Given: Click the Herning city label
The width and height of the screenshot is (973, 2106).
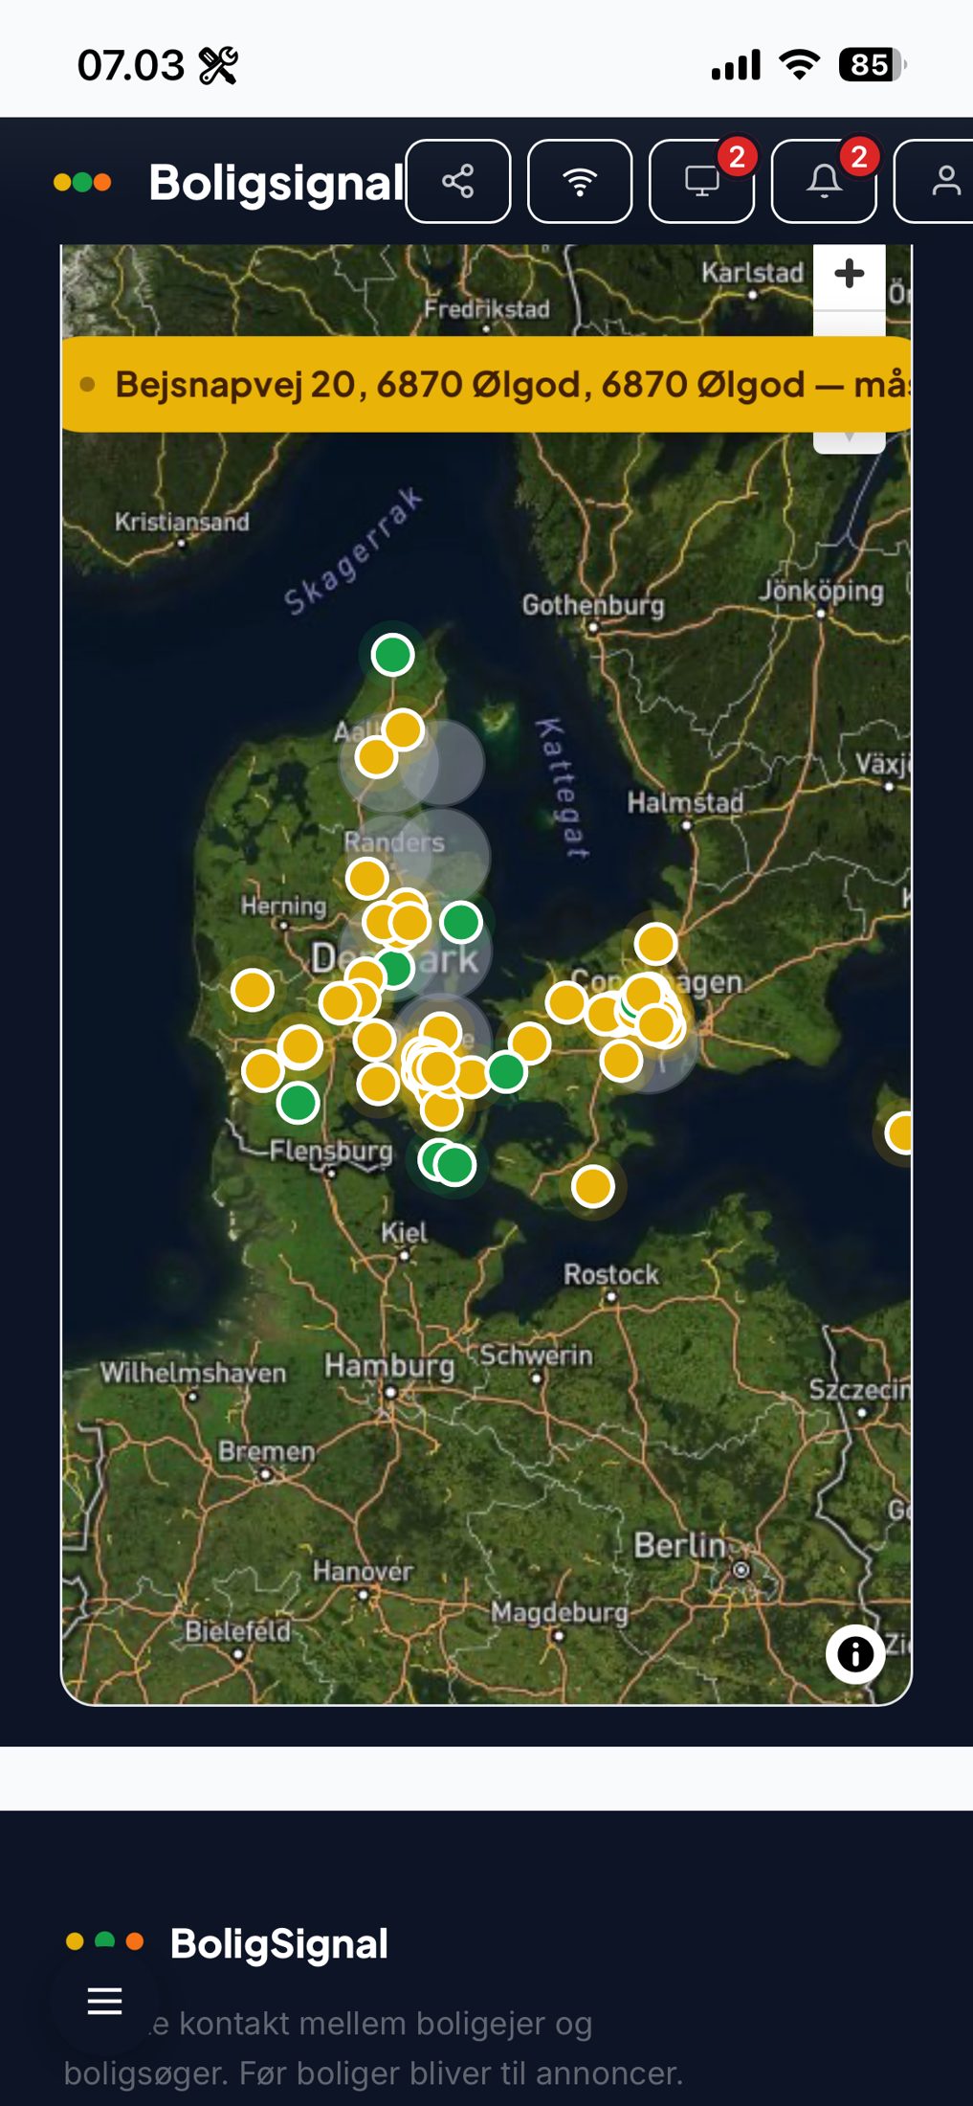Looking at the screenshot, I should tap(283, 905).
